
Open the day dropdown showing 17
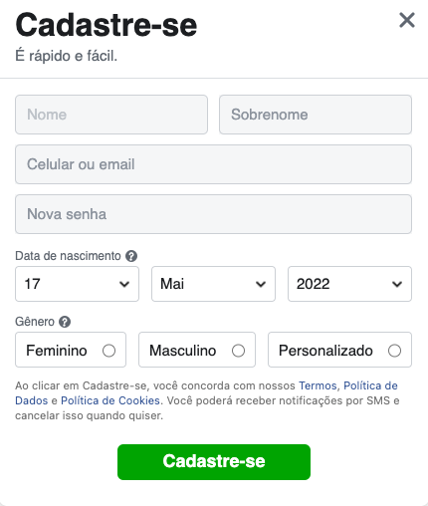pyautogui.click(x=77, y=284)
